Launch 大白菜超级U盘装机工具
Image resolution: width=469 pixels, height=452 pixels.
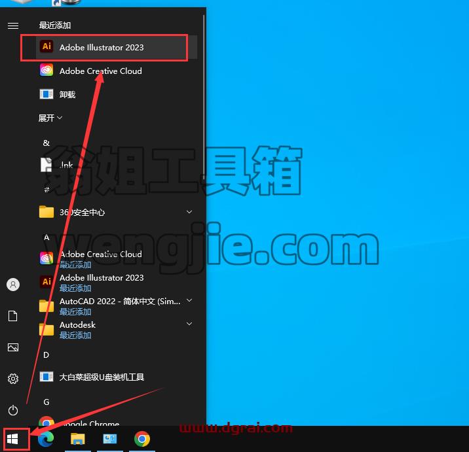pos(117,377)
